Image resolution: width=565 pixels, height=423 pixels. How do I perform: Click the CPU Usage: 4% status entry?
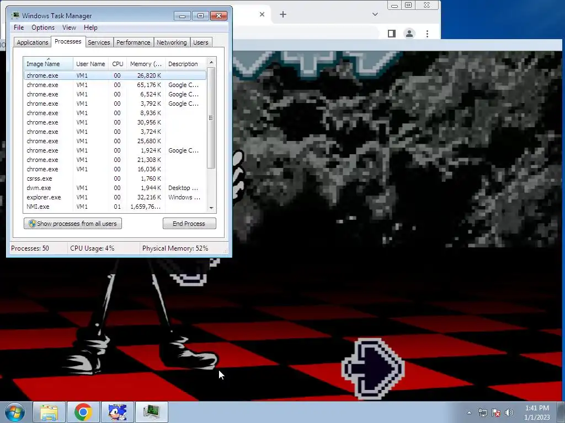[92, 248]
